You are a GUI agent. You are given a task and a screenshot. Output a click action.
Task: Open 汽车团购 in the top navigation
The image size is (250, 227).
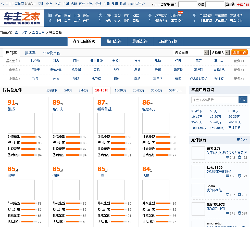click(161, 15)
